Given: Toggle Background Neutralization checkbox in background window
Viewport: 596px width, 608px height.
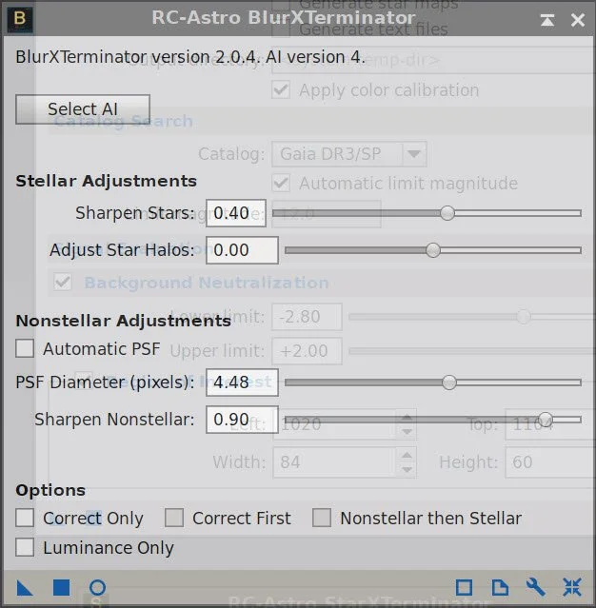Looking at the screenshot, I should [63, 283].
